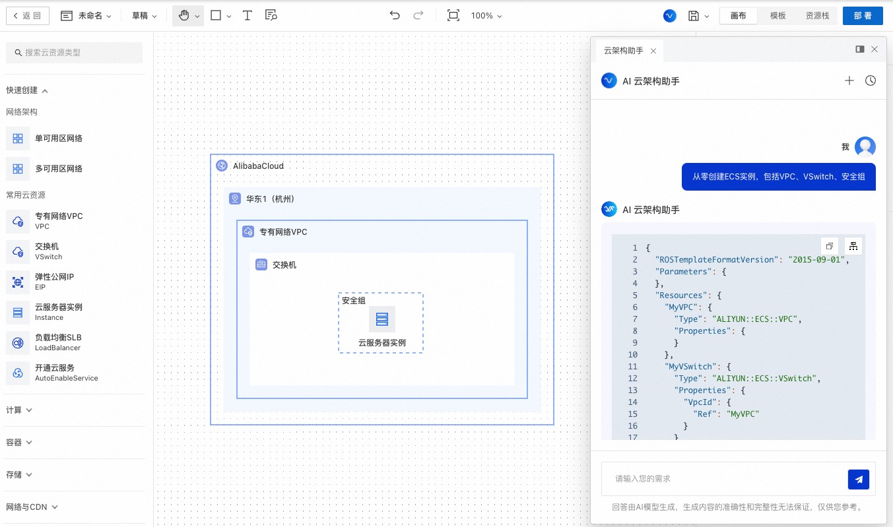Select the text tool icon
Screen dimensions: 893x527
pyautogui.click(x=248, y=16)
